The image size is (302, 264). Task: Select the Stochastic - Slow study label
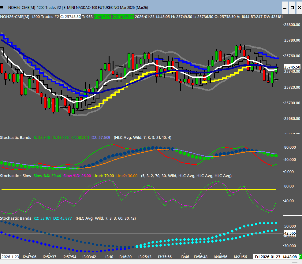16,176
